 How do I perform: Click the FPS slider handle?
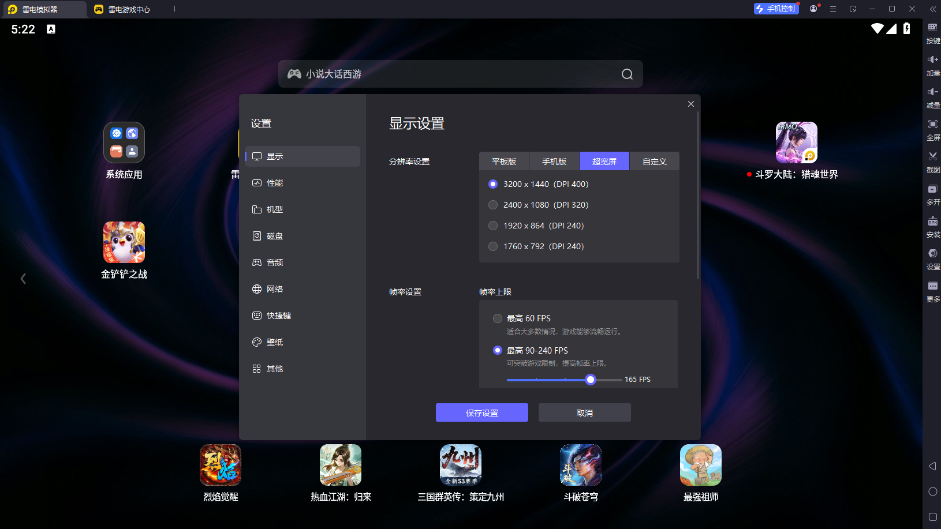pos(590,380)
